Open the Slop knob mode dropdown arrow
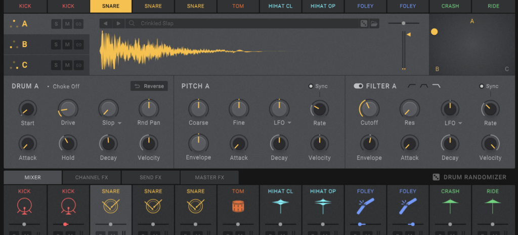The width and height of the screenshot is (518, 235). click(119, 123)
